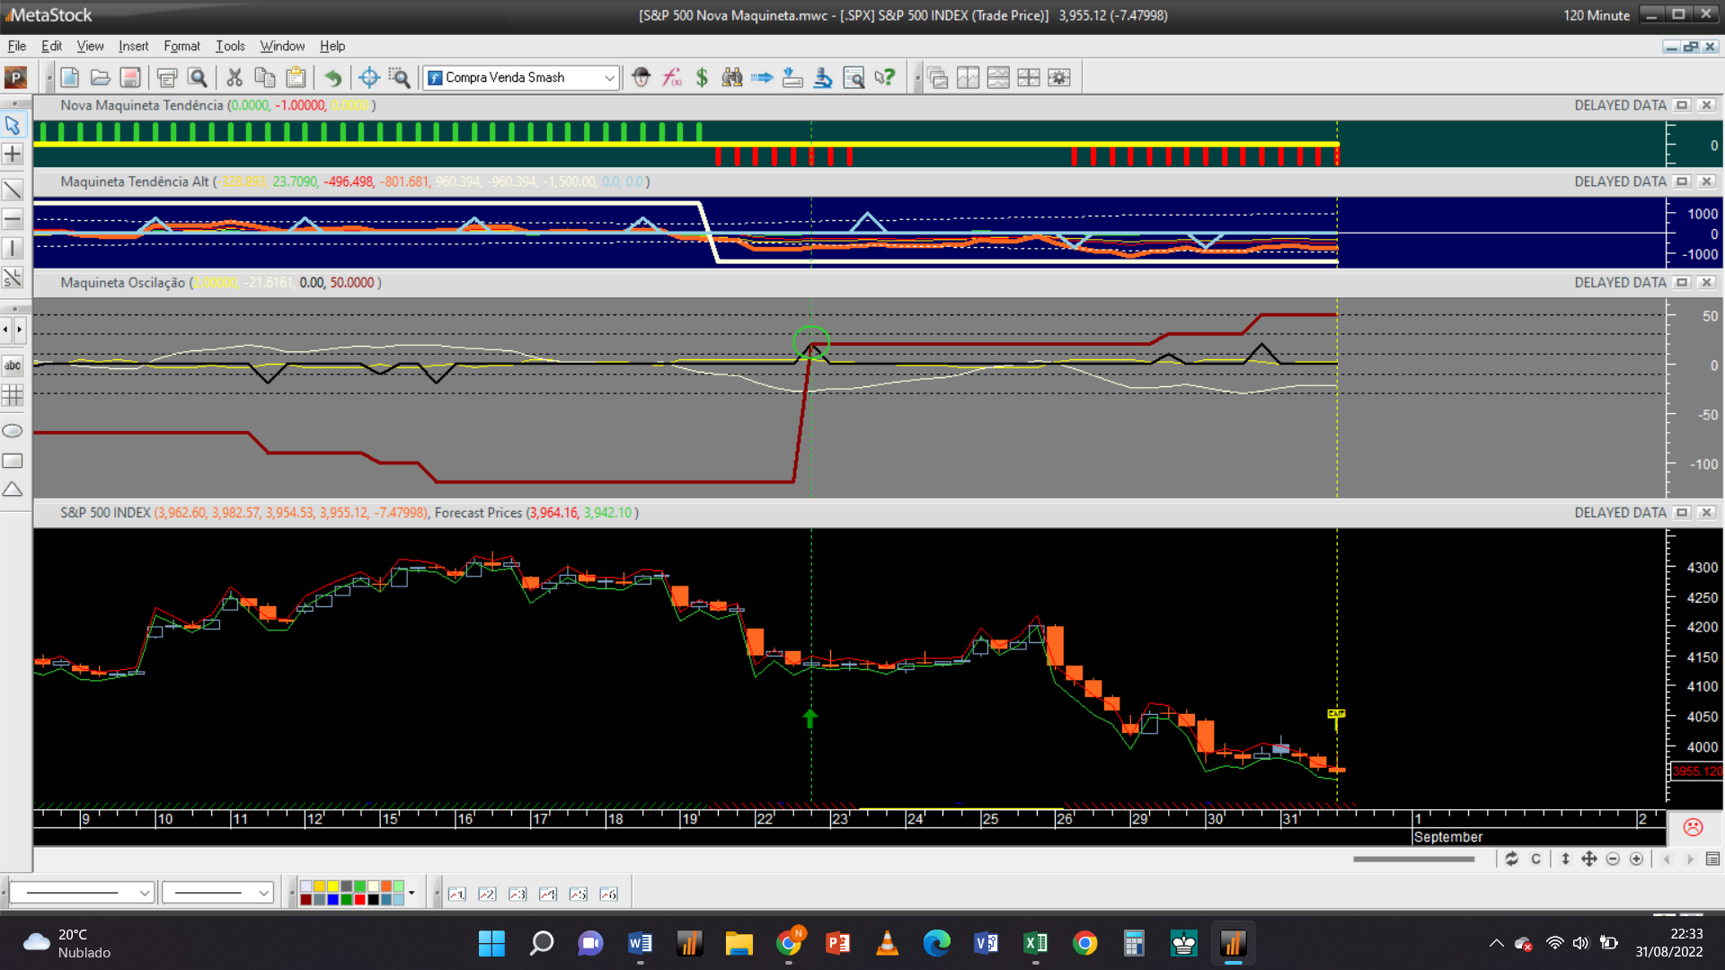Select the crosshair data window tool
Image resolution: width=1725 pixels, height=970 pixels.
(x=368, y=78)
